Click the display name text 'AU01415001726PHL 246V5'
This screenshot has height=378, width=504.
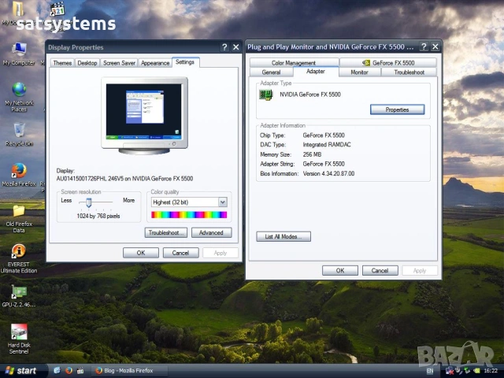(88, 179)
